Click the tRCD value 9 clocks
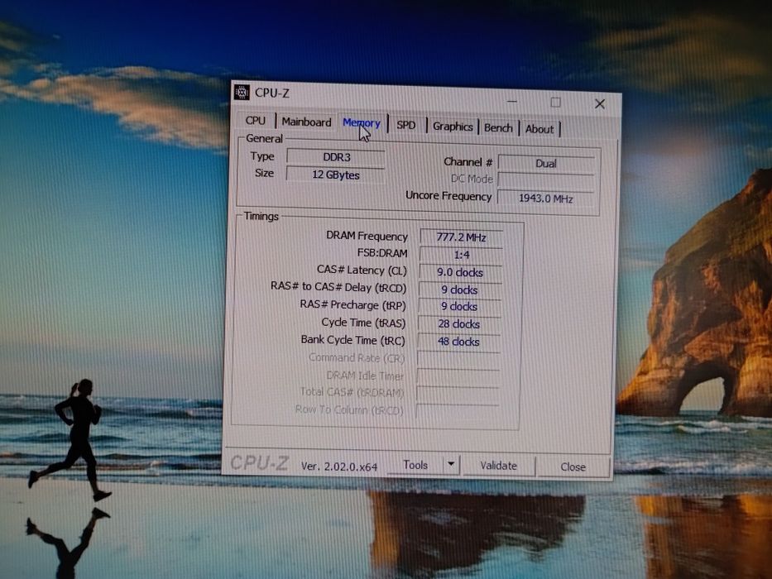Screen dimensions: 772x579 click(x=460, y=290)
